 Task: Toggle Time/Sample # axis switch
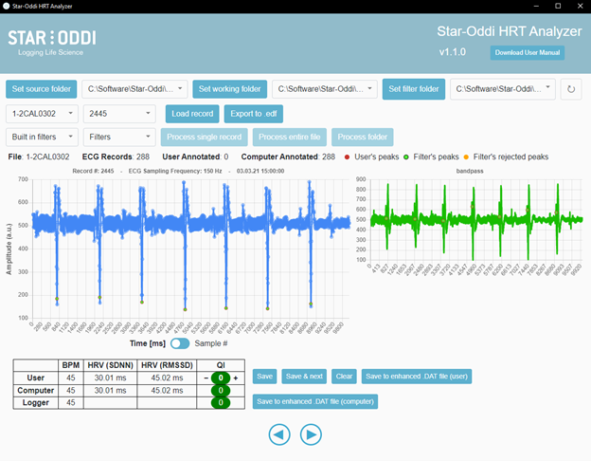[180, 343]
